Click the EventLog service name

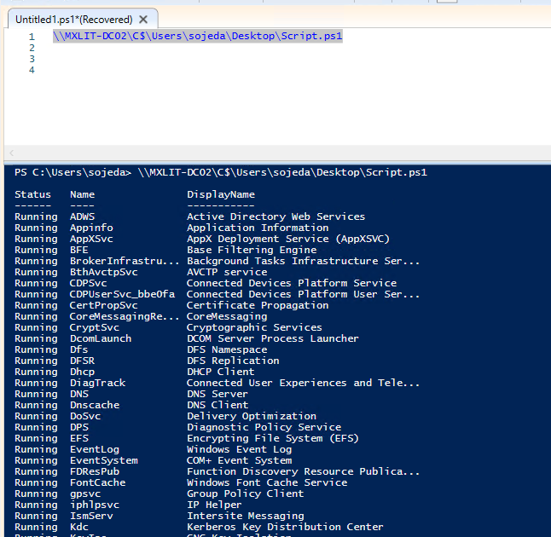point(95,449)
